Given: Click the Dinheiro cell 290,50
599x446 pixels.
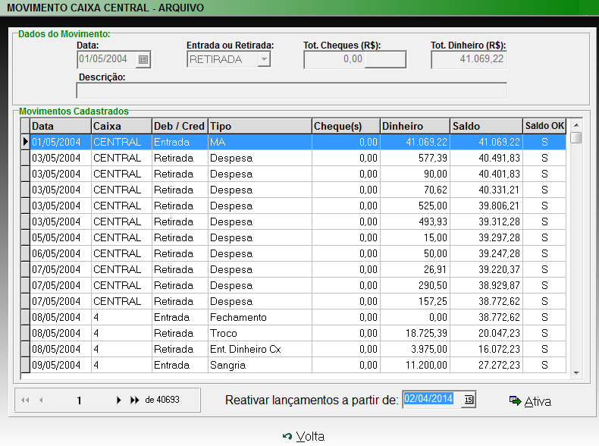Looking at the screenshot, I should (416, 285).
